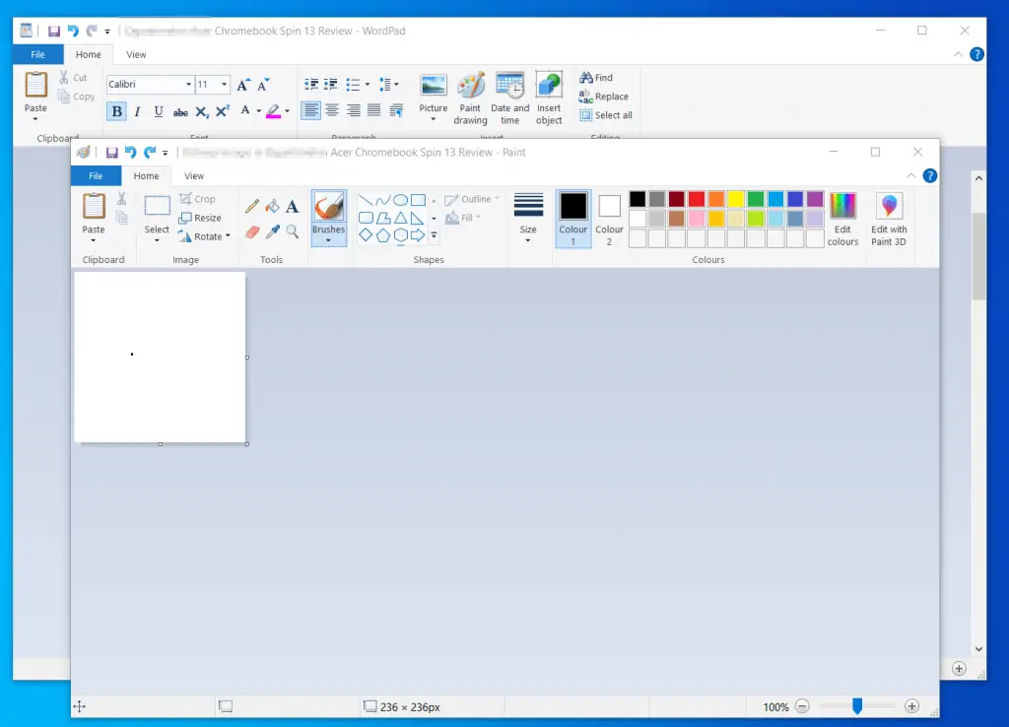Open the Paint File menu
Viewport: 1009px width, 727px height.
(x=96, y=175)
